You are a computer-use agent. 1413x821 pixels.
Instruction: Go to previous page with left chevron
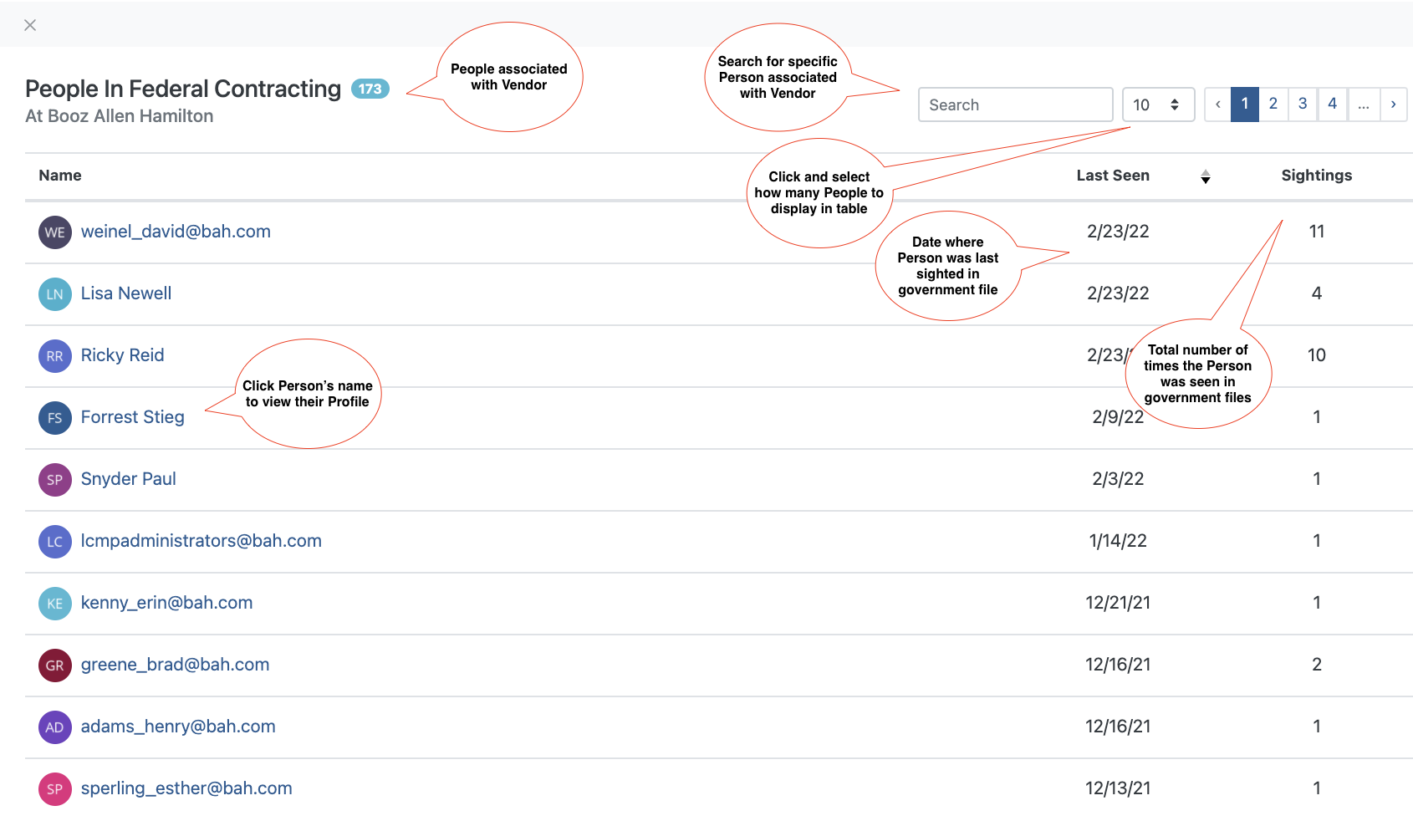click(x=1218, y=105)
